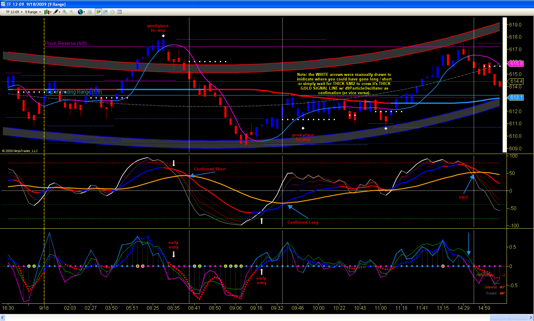
Task: Select the pen drawing tools icon
Action: click(56, 12)
